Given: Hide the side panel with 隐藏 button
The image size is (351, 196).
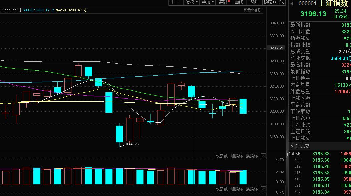Looking at the screenshot, I should (270, 2).
